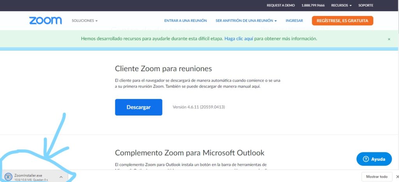Download the Zoom client with Descargar
399x182 pixels.
point(139,107)
